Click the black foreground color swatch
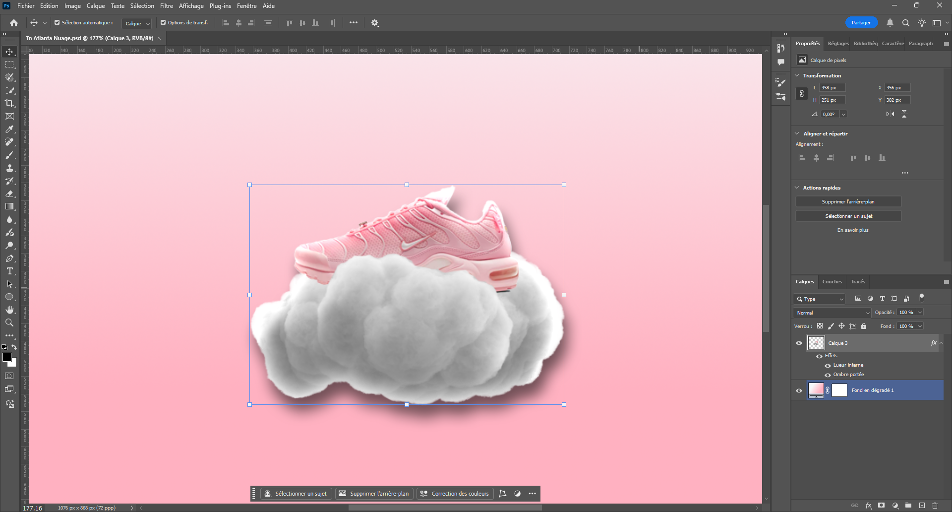 point(6,357)
